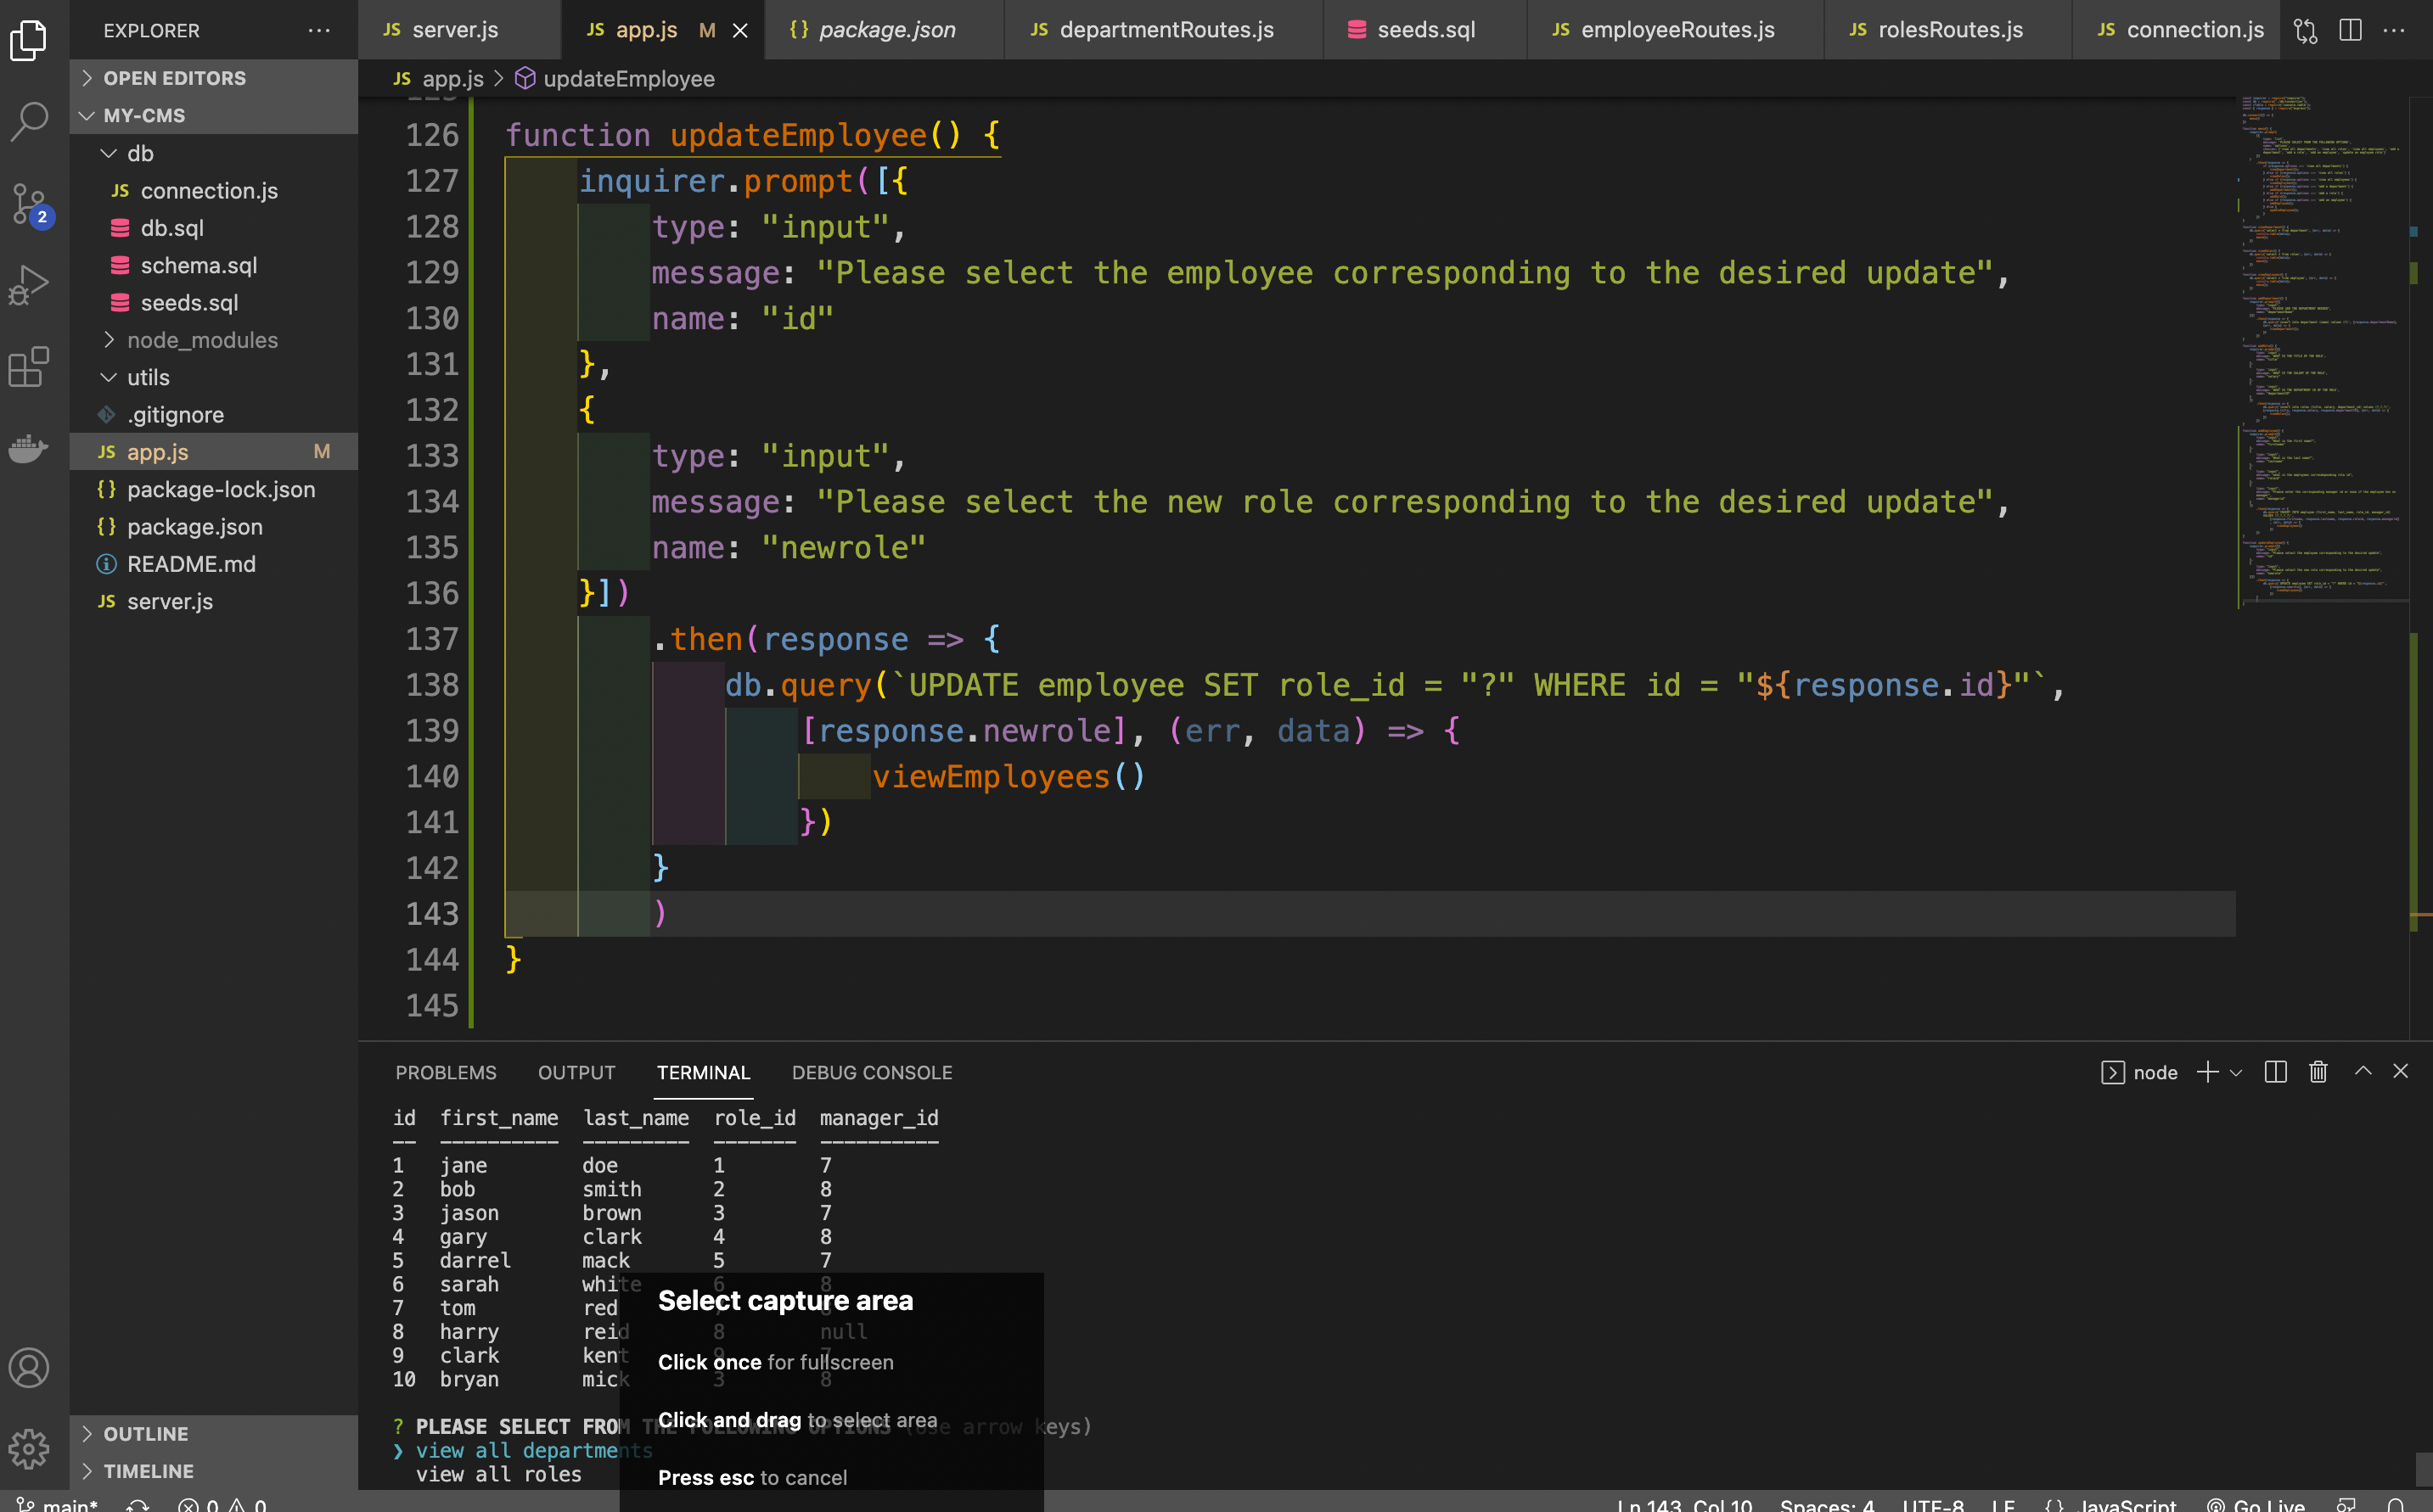Screen dimensions: 2433x1512
Task: Toggle the split terminal layout
Action: [2275, 1072]
